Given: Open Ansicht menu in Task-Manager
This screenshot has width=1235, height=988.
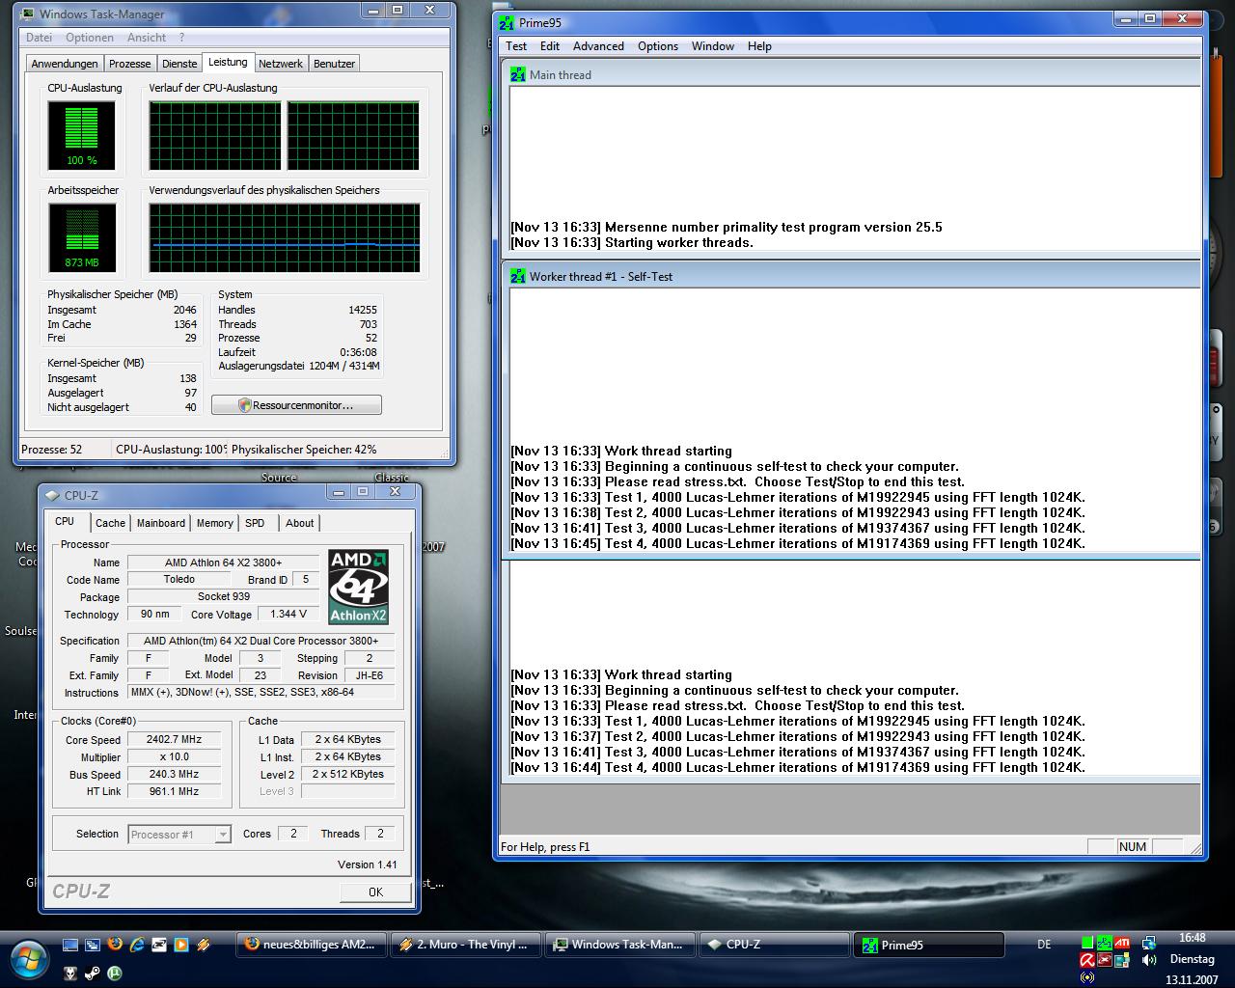Looking at the screenshot, I should coord(147,38).
